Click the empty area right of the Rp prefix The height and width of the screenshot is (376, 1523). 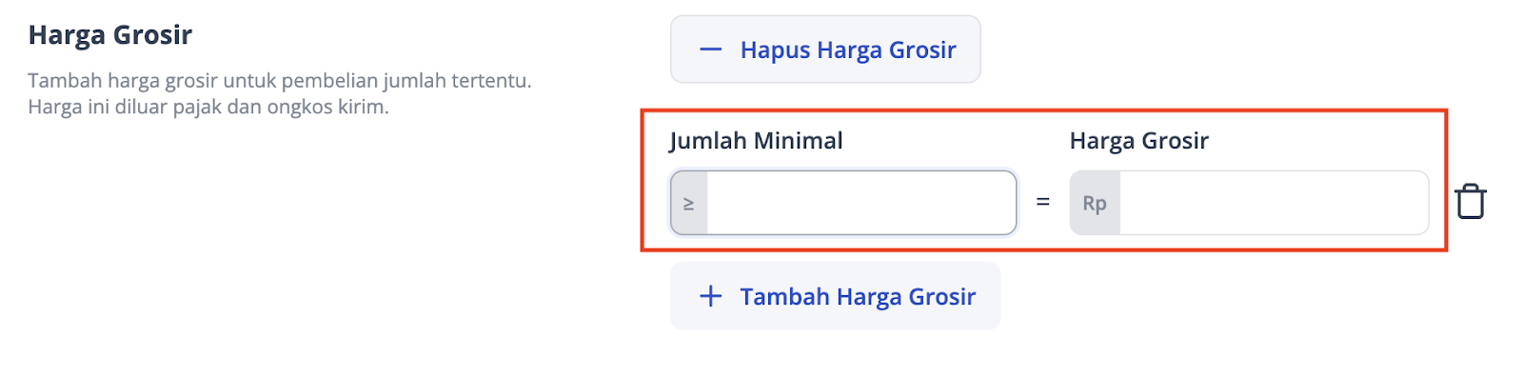coord(1274,203)
